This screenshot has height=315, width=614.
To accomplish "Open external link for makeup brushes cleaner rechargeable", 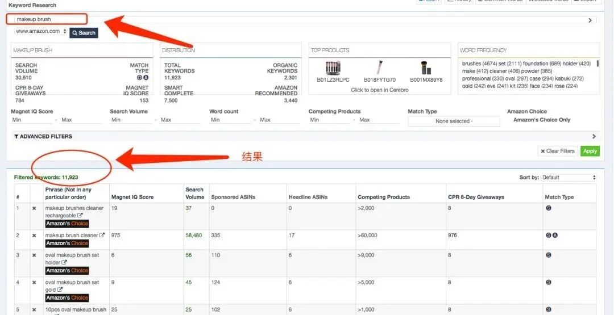I will click(x=80, y=216).
